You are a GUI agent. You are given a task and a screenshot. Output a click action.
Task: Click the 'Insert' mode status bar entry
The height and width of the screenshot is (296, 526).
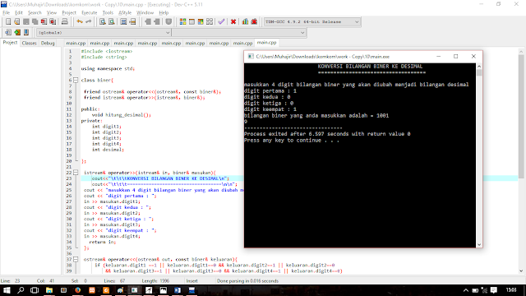pyautogui.click(x=191, y=281)
